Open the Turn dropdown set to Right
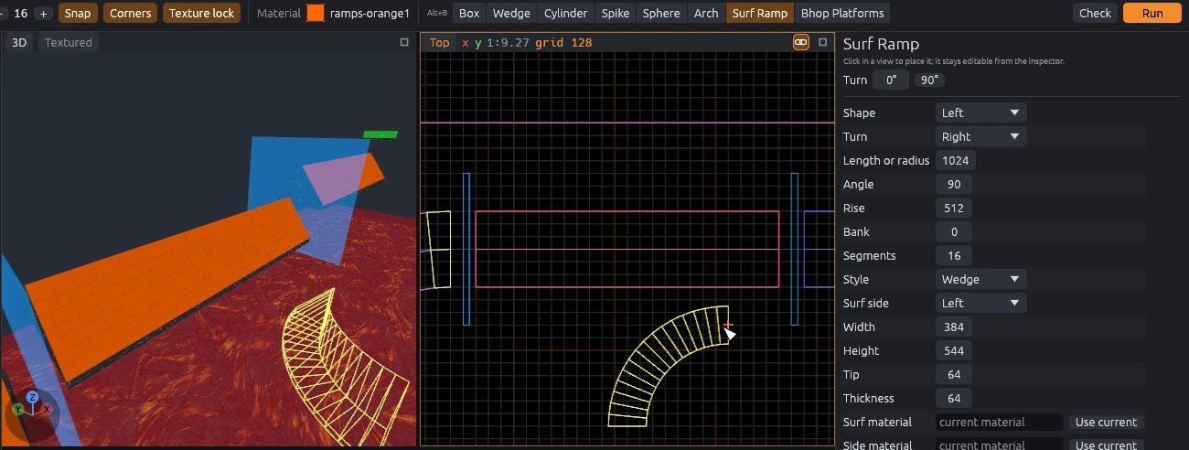1189x450 pixels. [981, 136]
